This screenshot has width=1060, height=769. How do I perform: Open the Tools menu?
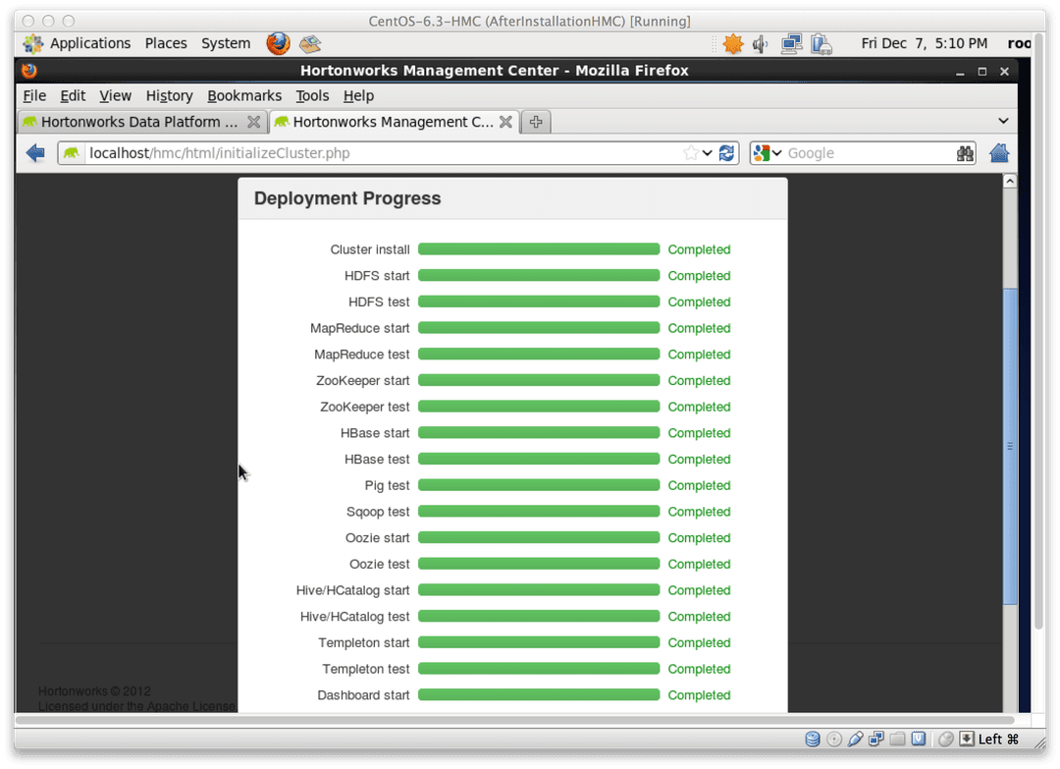[x=312, y=95]
